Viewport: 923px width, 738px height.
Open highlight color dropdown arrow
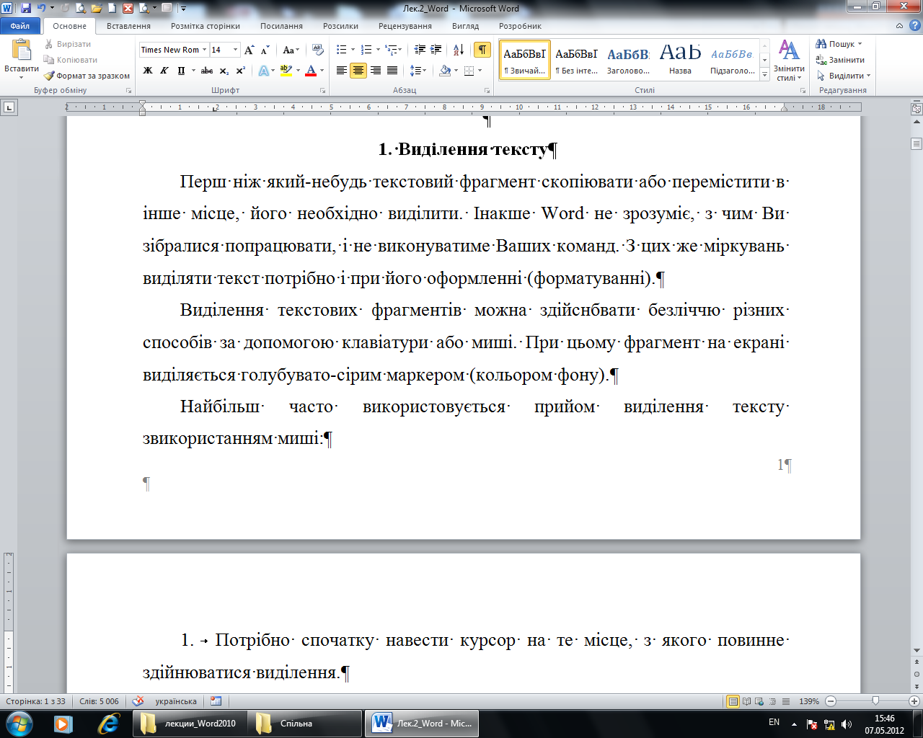point(298,71)
